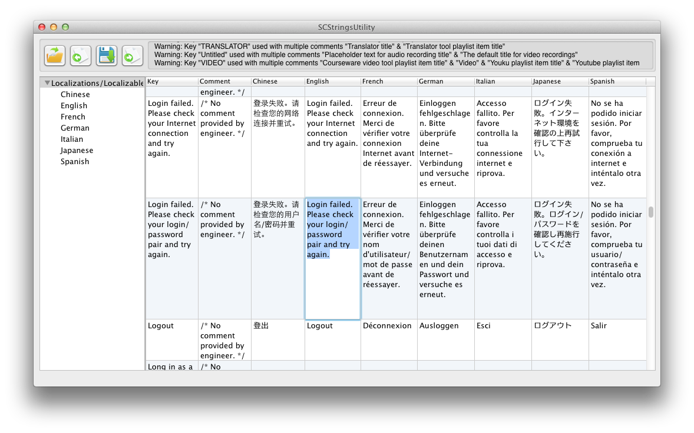694x433 pixels.
Task: Click the Comment column header
Action: [224, 81]
